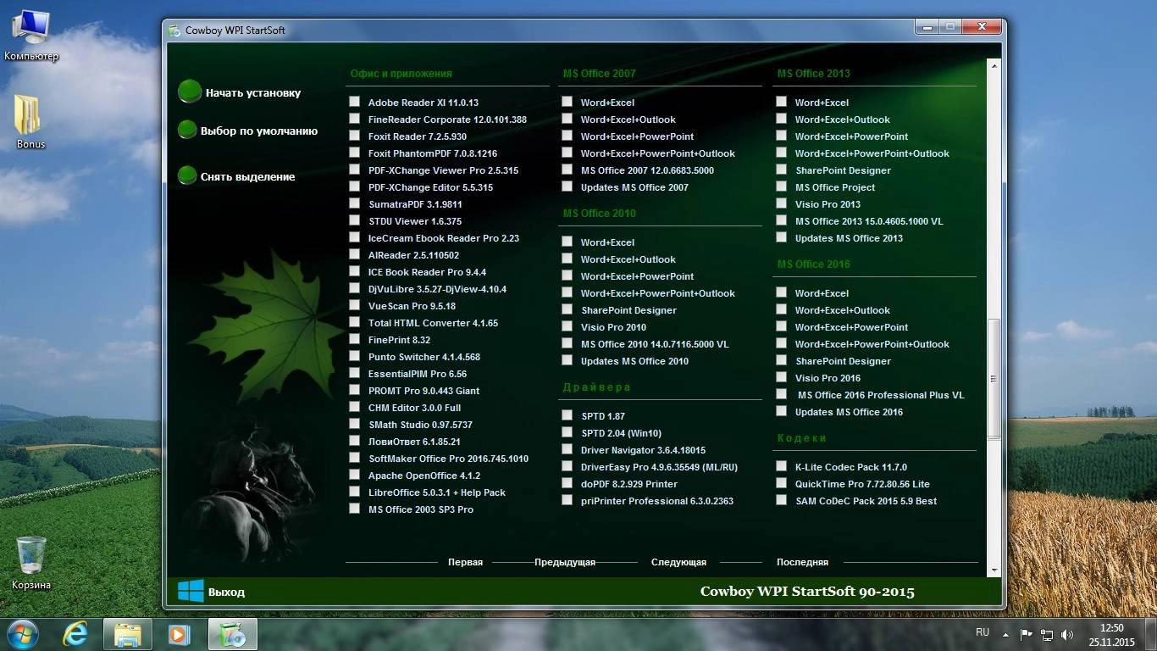Go to Предыдущая page
This screenshot has height=651, width=1157.
pos(565,562)
